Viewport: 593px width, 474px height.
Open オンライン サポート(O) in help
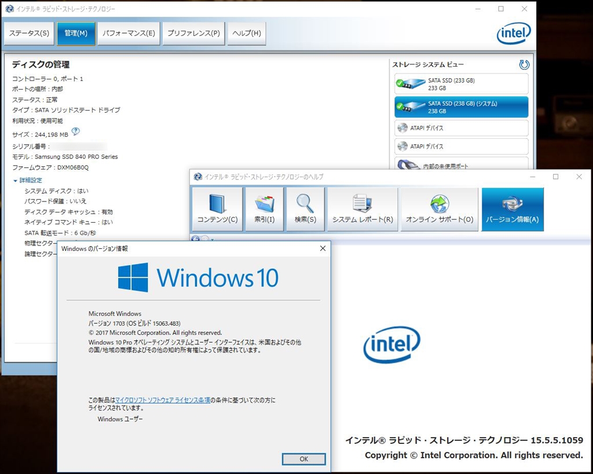[440, 210]
